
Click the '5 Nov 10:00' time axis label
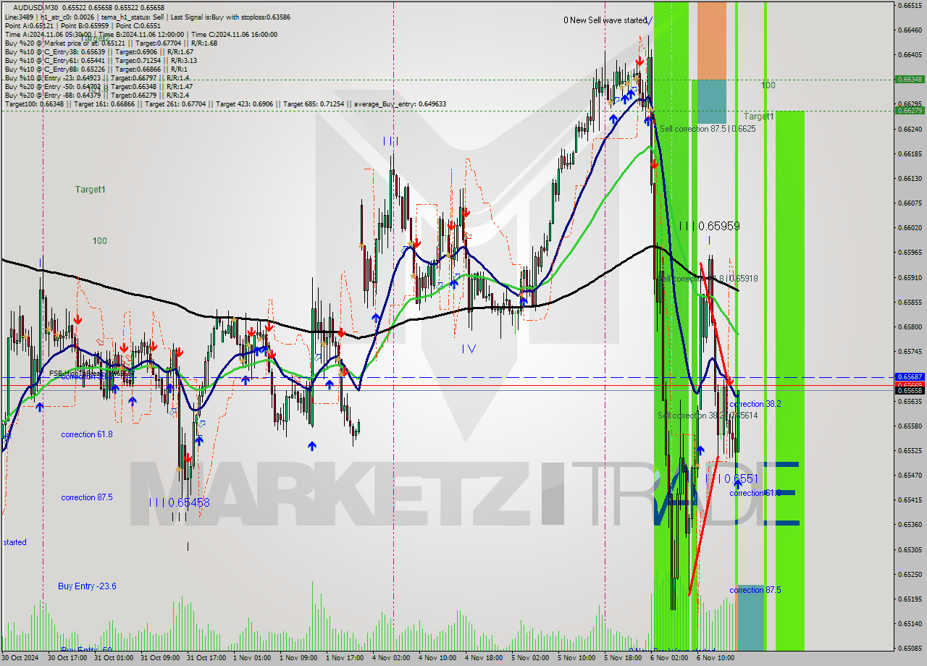tap(576, 658)
